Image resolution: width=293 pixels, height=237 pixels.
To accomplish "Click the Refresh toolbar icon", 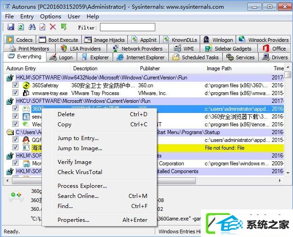I will click(21, 27).
